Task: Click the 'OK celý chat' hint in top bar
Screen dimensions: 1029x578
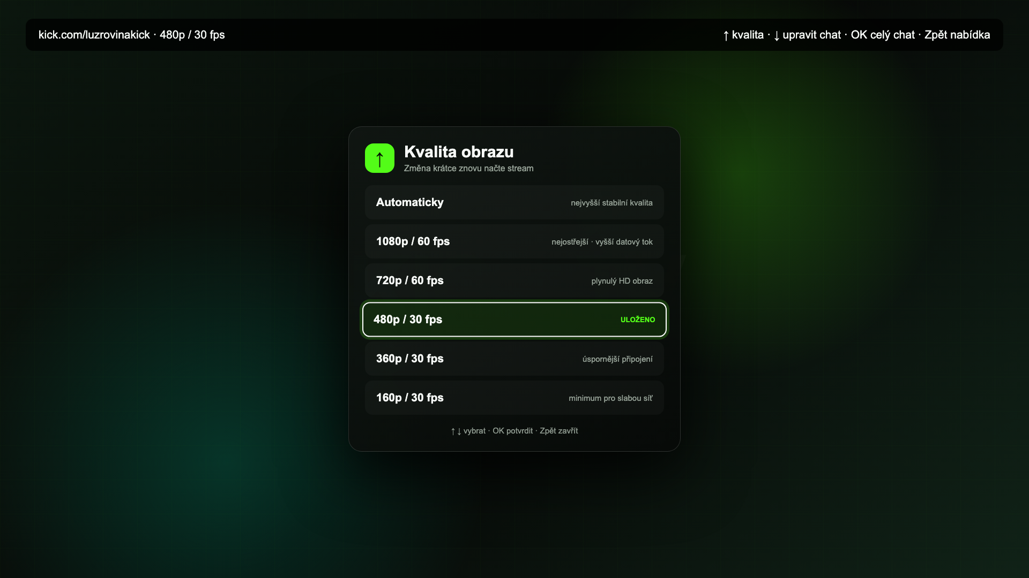Action: pyautogui.click(x=883, y=35)
